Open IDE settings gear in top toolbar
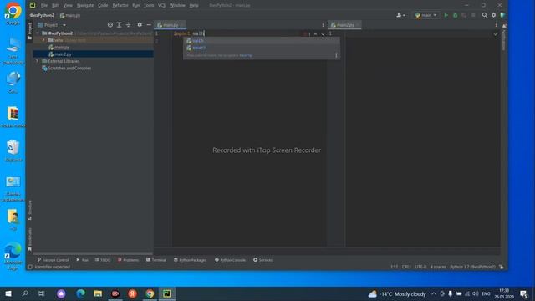The width and height of the screenshot is (535, 301). point(494,15)
